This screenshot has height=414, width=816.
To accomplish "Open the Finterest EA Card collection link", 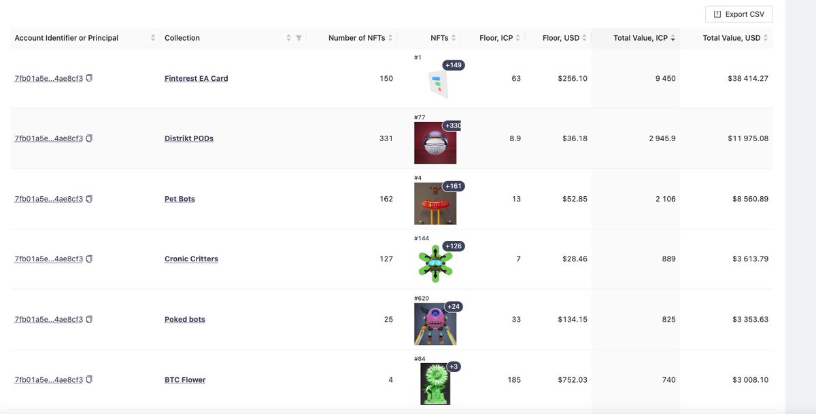I will (197, 78).
